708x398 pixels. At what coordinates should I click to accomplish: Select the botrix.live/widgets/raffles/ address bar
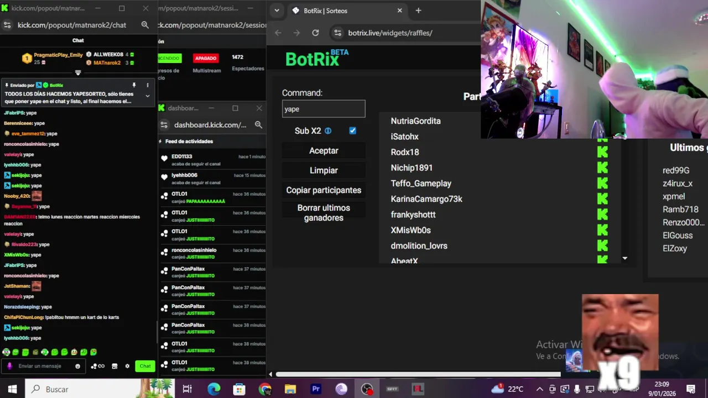[390, 33]
